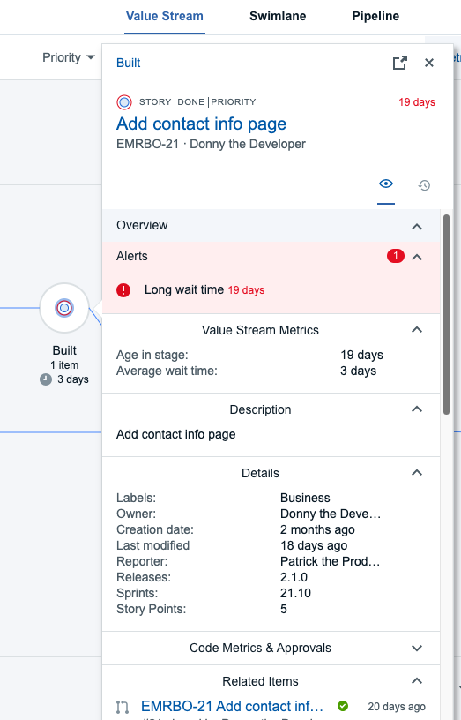Collapse the Overview section
The image size is (461, 720).
click(417, 227)
